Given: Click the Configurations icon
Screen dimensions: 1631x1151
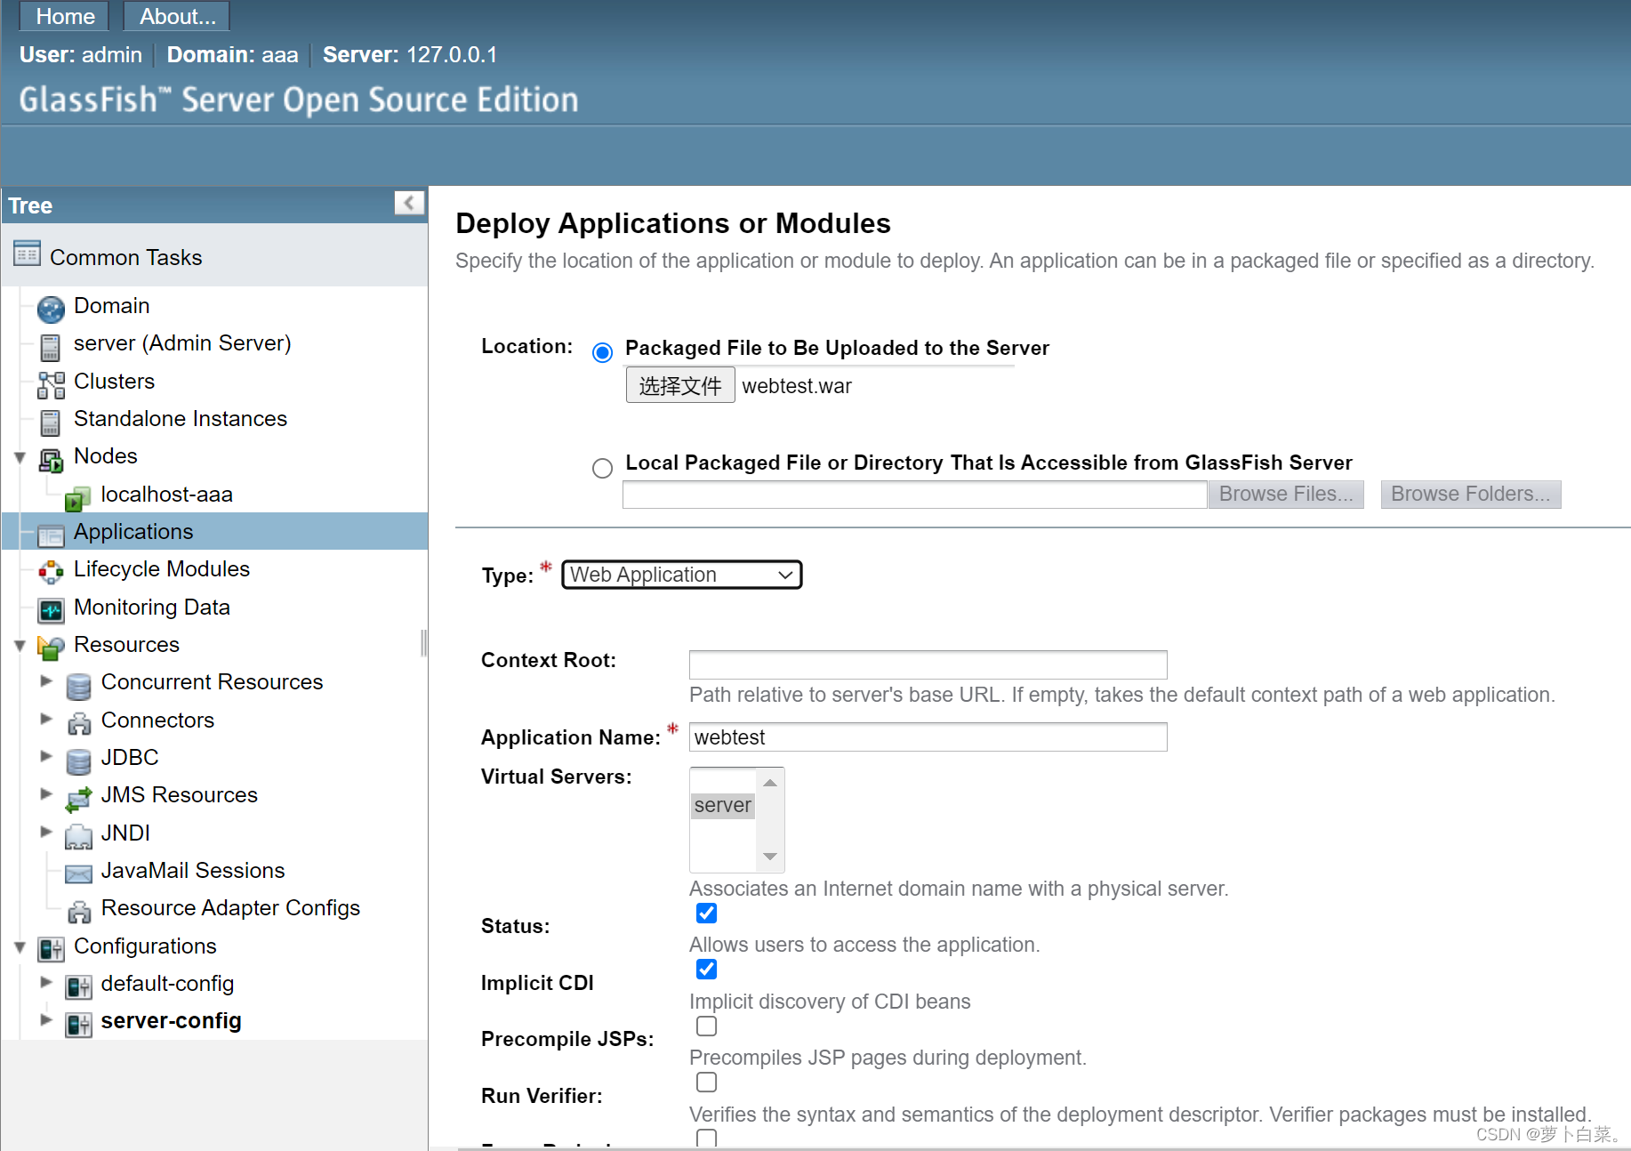Looking at the screenshot, I should coord(51,949).
